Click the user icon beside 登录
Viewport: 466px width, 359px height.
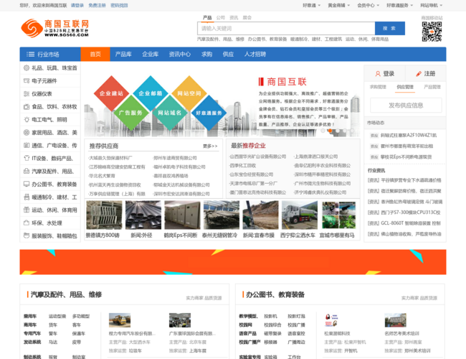pyautogui.click(x=378, y=73)
